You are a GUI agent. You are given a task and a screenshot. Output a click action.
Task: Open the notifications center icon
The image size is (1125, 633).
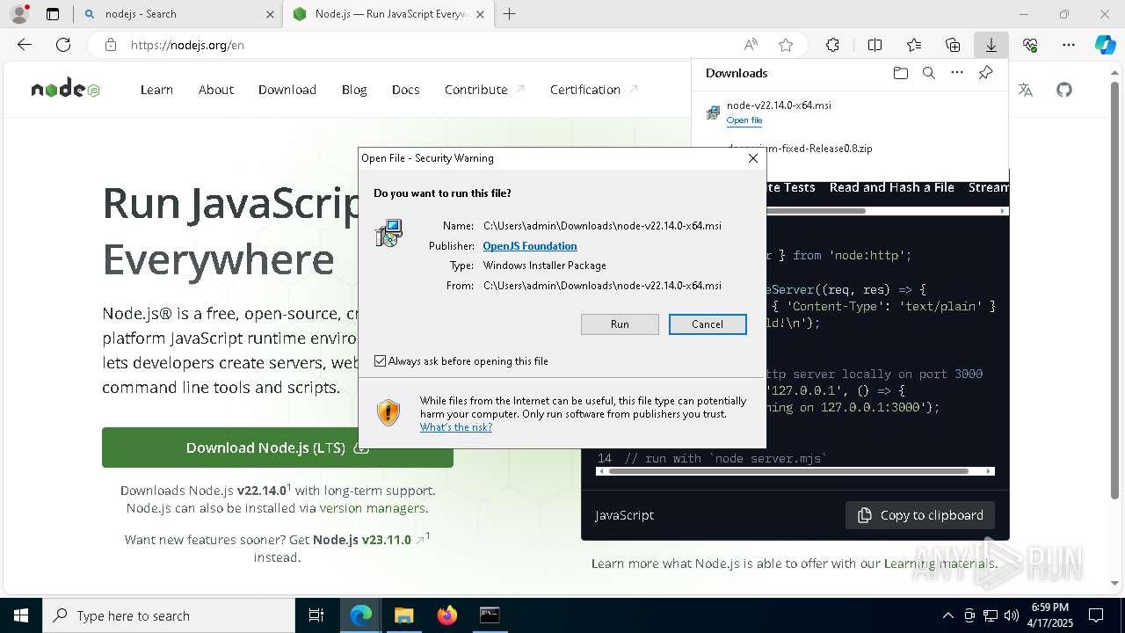point(1096,615)
